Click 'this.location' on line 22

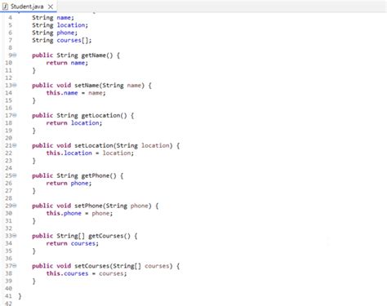pos(69,153)
